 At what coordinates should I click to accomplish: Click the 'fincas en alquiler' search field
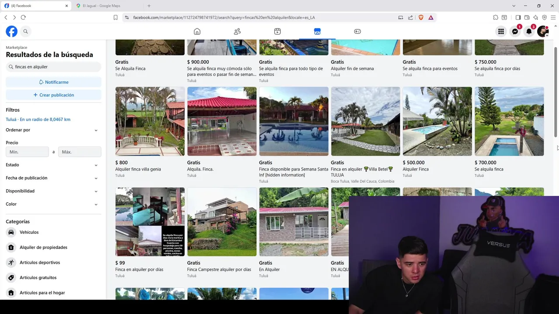pos(53,67)
